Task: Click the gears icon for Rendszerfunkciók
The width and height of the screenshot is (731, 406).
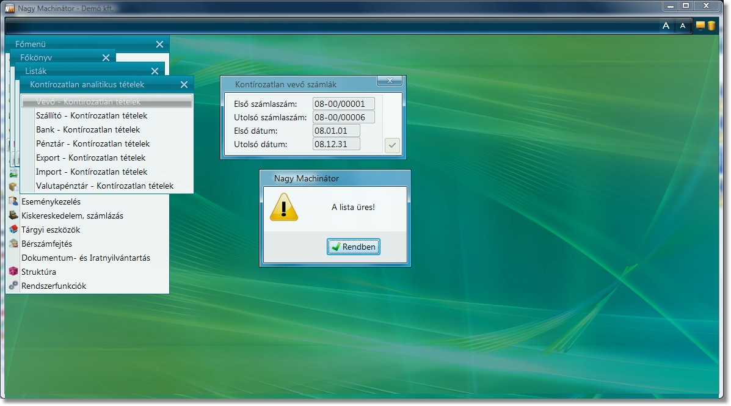Action: point(13,285)
